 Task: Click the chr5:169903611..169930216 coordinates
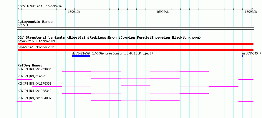pos(40,6)
